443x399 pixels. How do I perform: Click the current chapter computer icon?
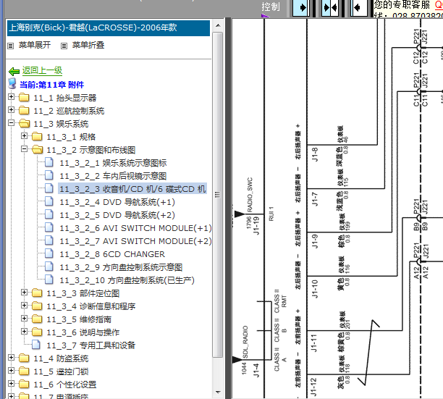(12, 84)
